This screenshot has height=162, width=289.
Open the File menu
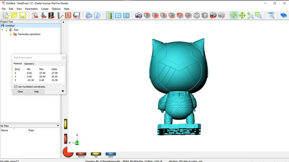click(x=3, y=9)
